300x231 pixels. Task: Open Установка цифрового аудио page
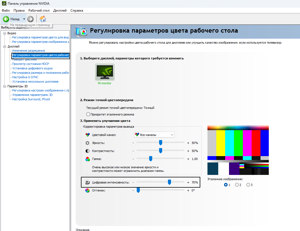32,68
